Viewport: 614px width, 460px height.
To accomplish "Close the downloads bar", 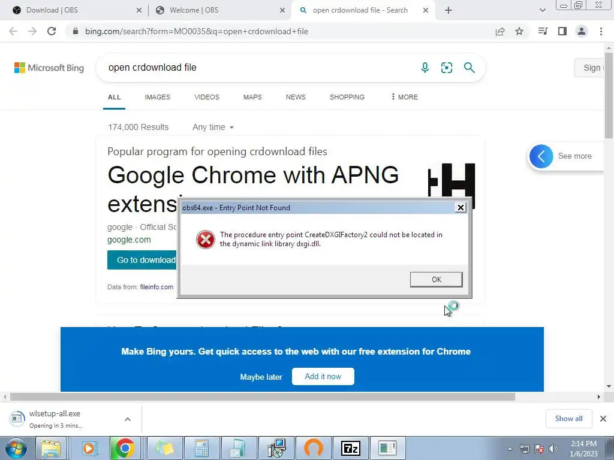I will coord(603,419).
